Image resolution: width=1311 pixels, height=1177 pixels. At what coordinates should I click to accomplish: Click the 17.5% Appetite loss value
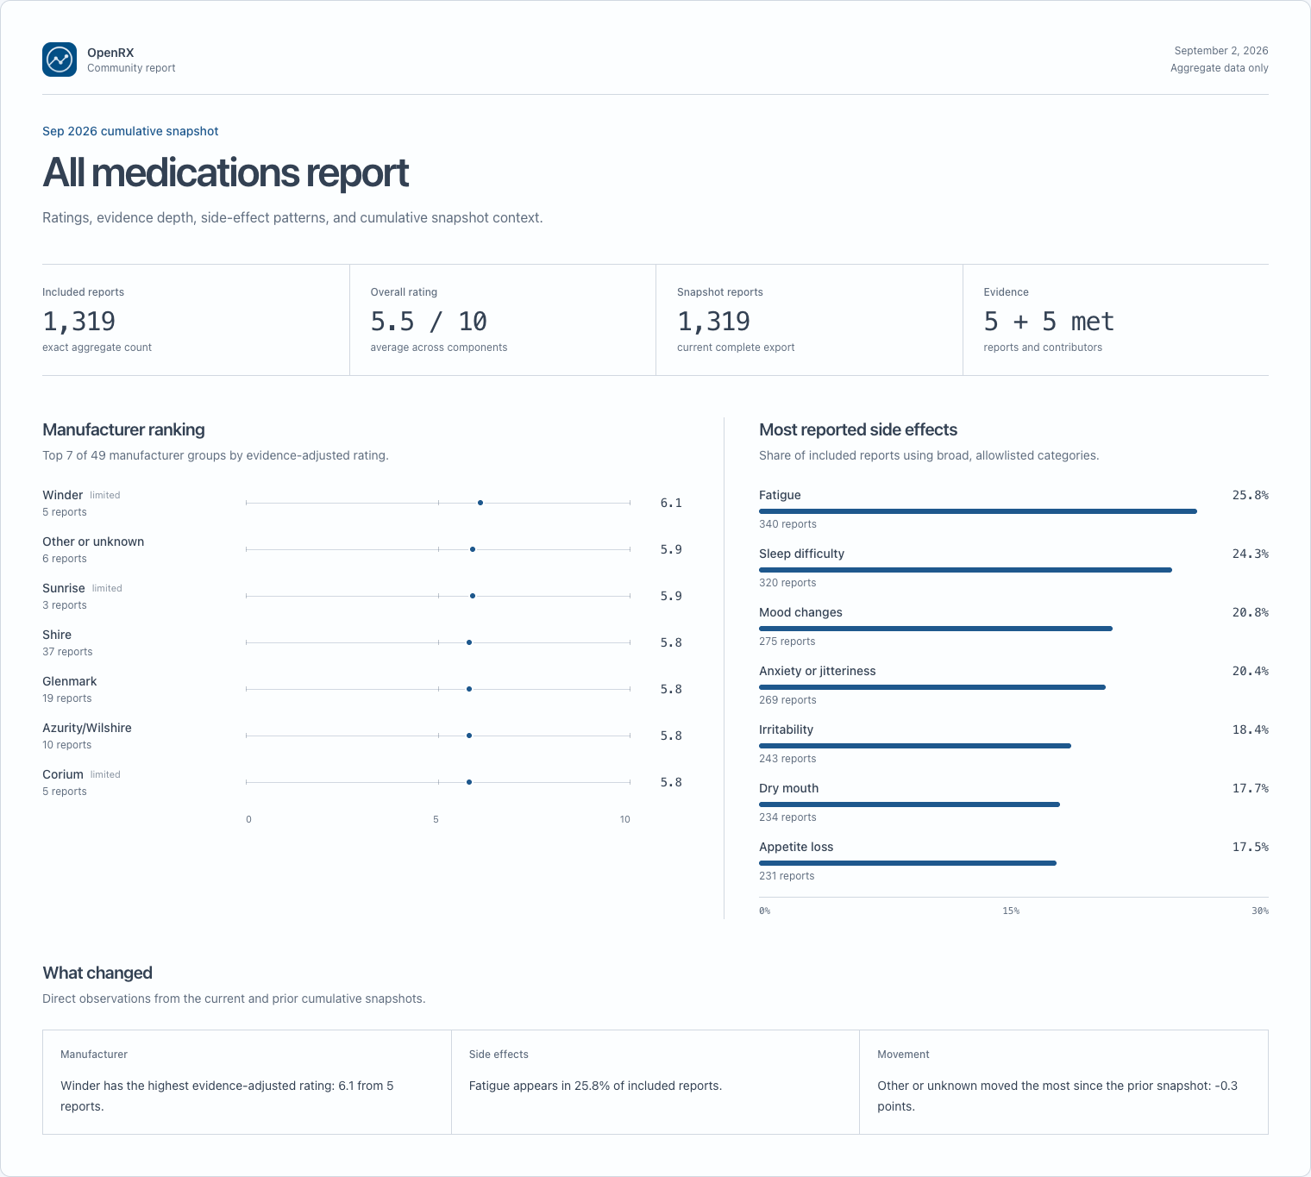(x=1251, y=847)
